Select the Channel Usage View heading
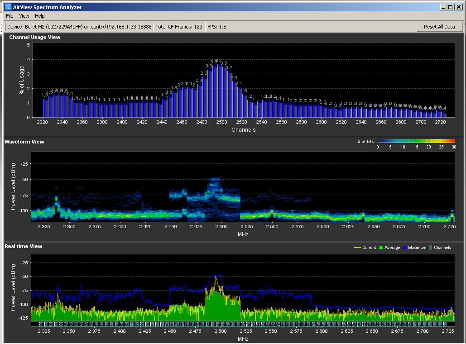466x344 pixels. coord(34,37)
